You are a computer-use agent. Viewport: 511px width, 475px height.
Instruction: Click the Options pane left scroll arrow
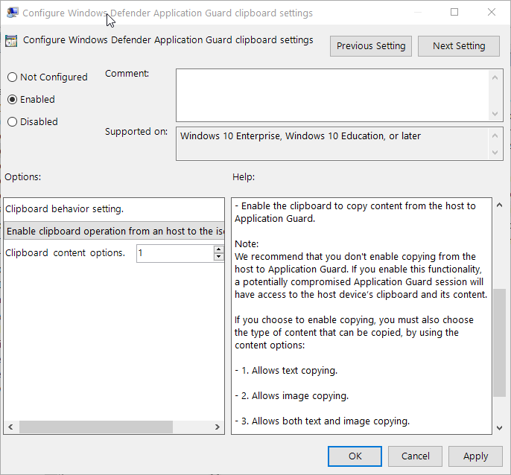click(10, 427)
